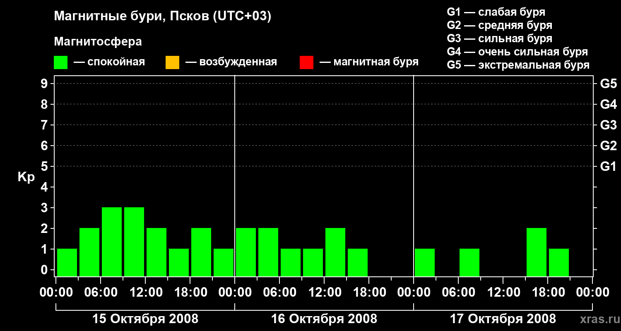Click the 06:00 time label for 16 October
Viewport: 621px width, 331px height.
279,293
